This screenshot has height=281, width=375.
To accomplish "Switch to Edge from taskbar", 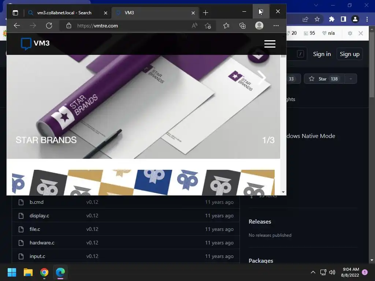I will 60,272.
